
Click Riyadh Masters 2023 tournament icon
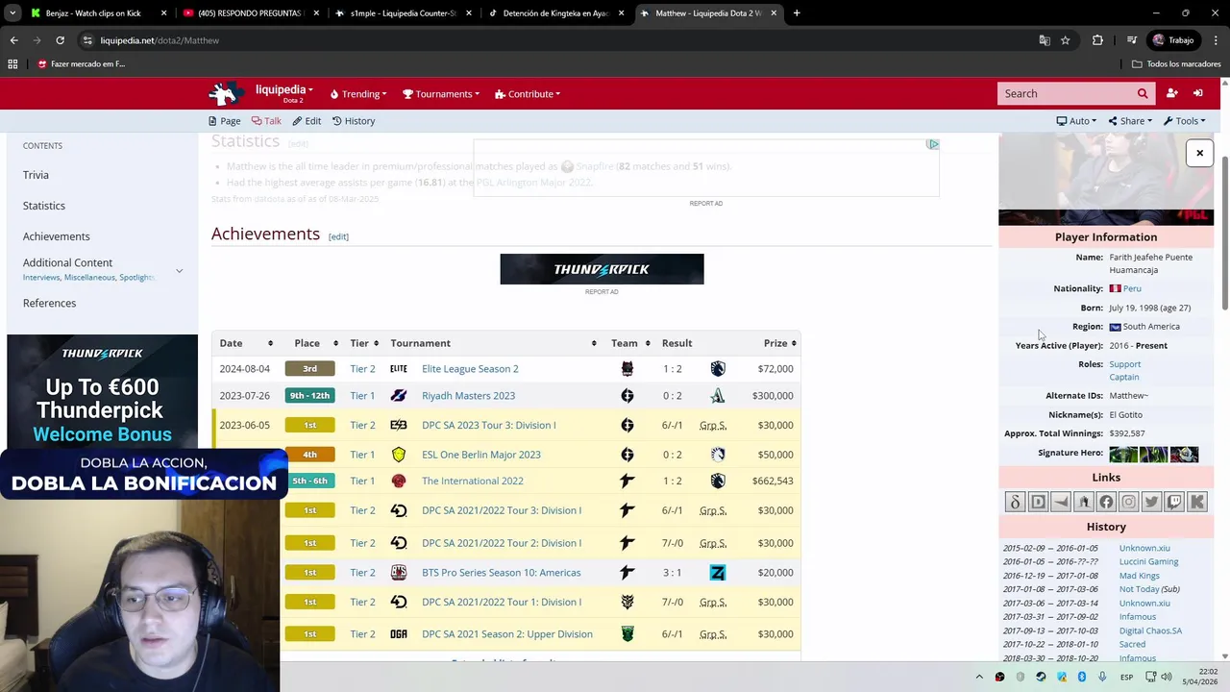tap(399, 395)
